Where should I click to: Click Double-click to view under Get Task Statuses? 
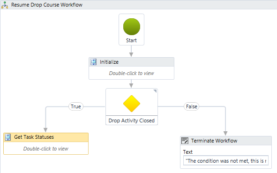coord(46,149)
